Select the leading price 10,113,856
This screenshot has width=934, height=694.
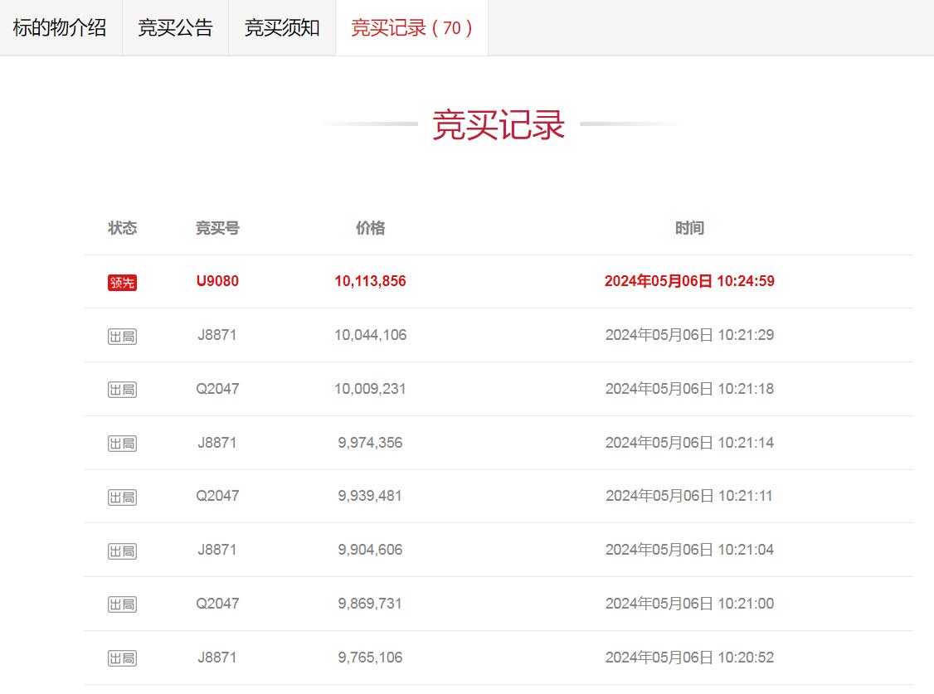(x=371, y=281)
